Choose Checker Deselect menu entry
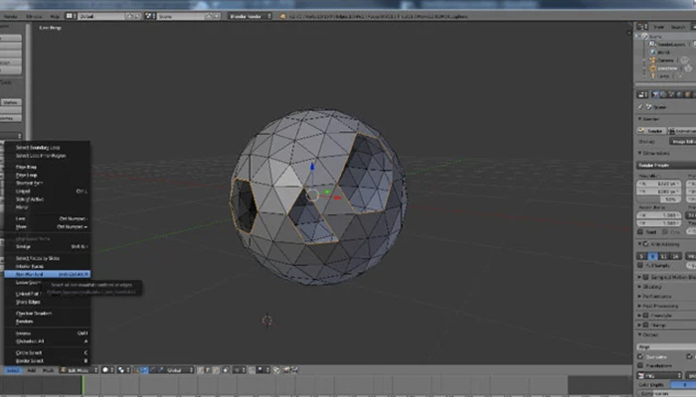This screenshot has width=696, height=397. pos(48,314)
